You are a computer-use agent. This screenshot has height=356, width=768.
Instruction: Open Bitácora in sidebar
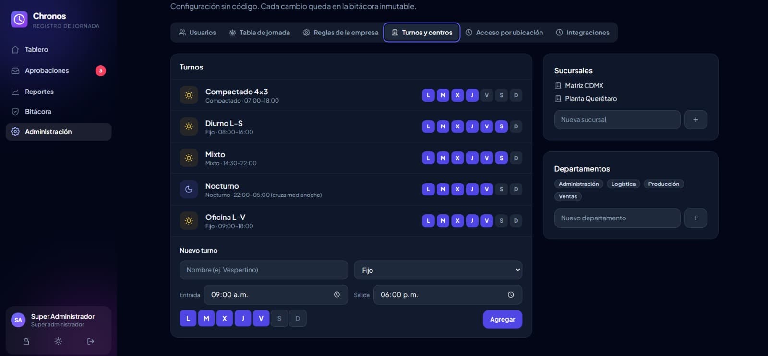[x=59, y=112]
